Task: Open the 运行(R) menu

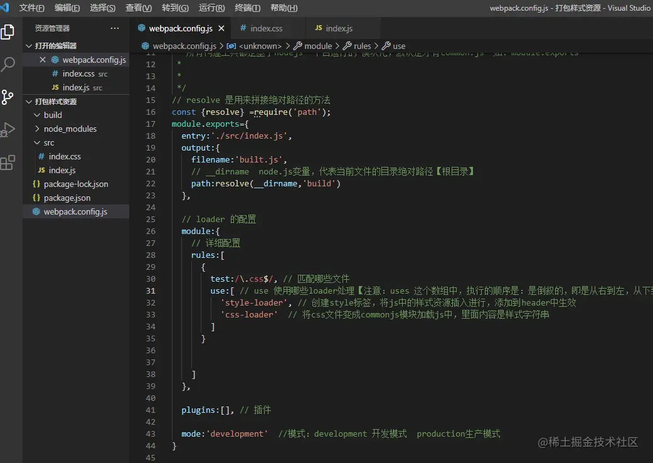Action: point(211,8)
